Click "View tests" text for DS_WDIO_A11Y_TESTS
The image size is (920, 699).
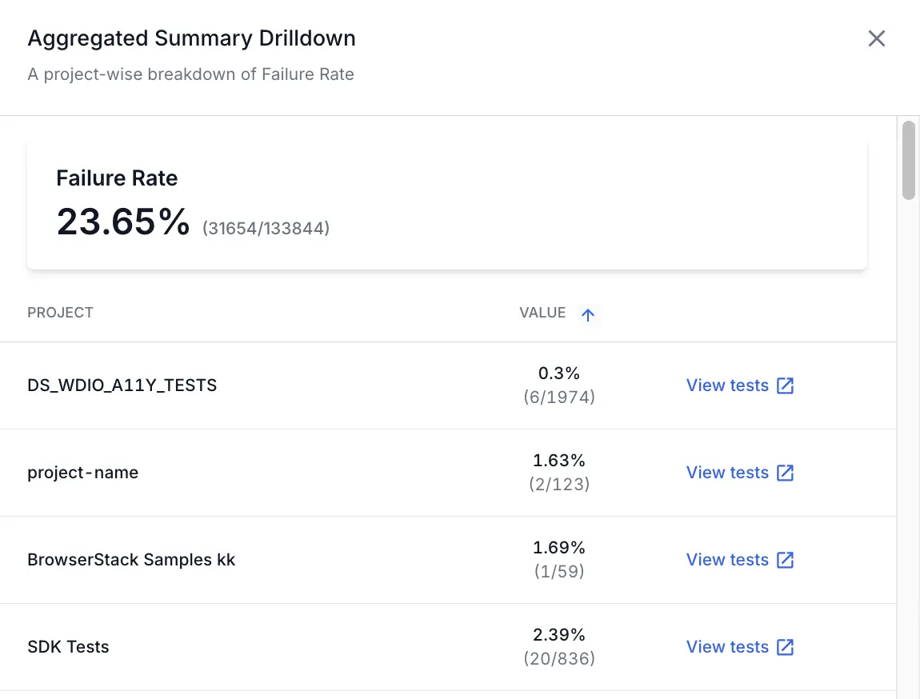tap(727, 385)
